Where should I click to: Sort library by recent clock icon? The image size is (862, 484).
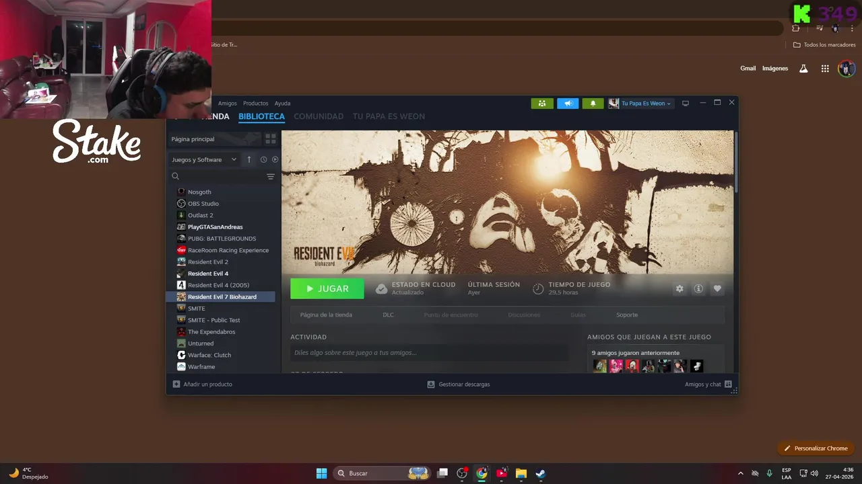tap(264, 159)
